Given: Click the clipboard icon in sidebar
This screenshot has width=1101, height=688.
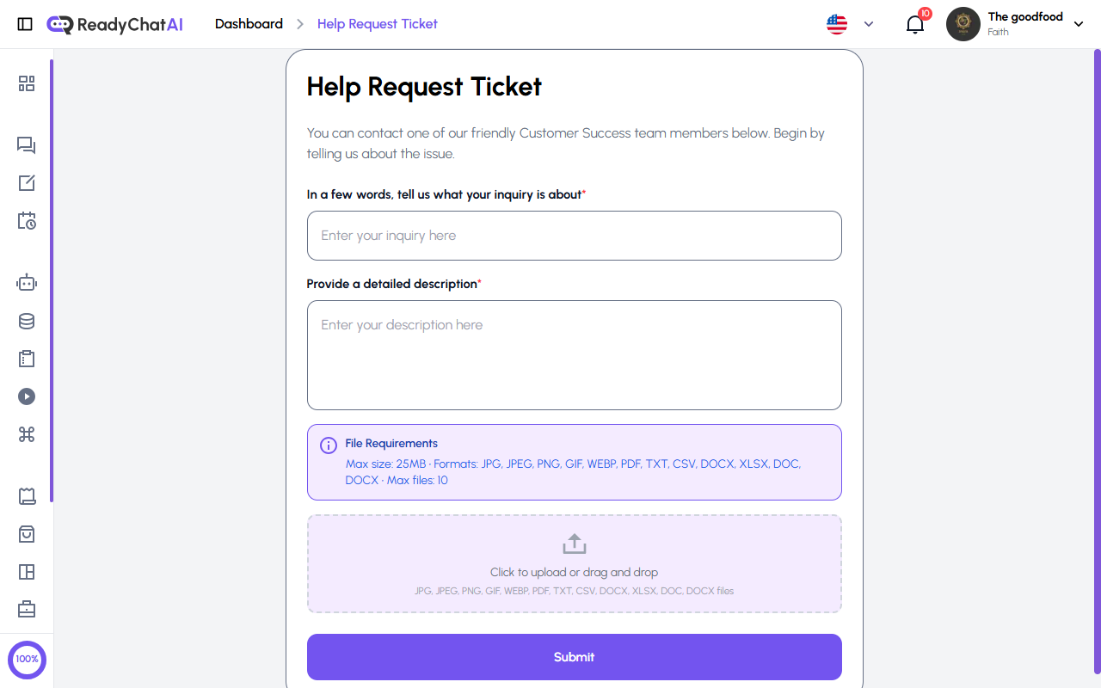Looking at the screenshot, I should (x=26, y=359).
